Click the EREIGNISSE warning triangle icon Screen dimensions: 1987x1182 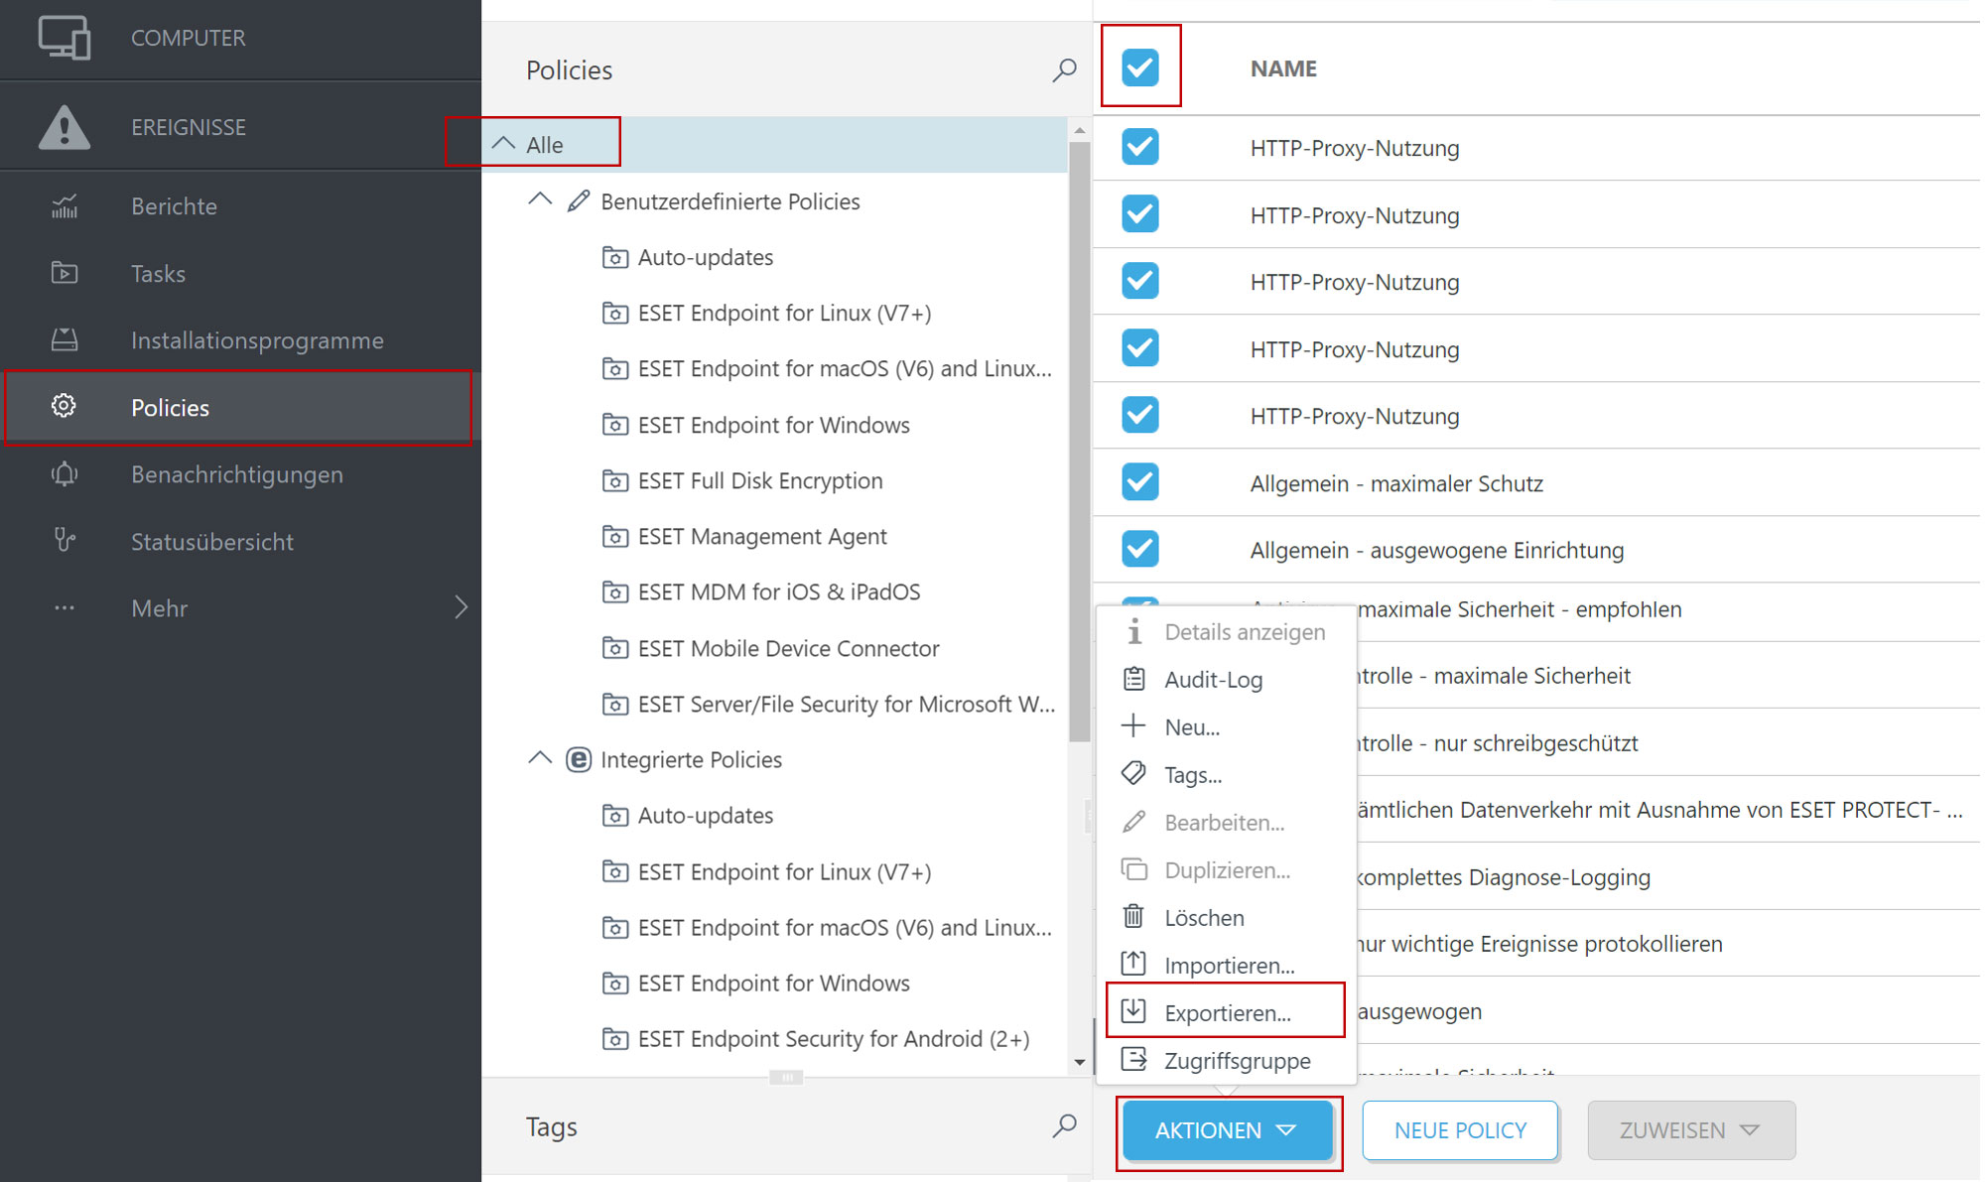pyautogui.click(x=65, y=127)
